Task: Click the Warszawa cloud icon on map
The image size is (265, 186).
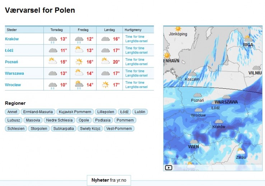Action: tap(226, 97)
